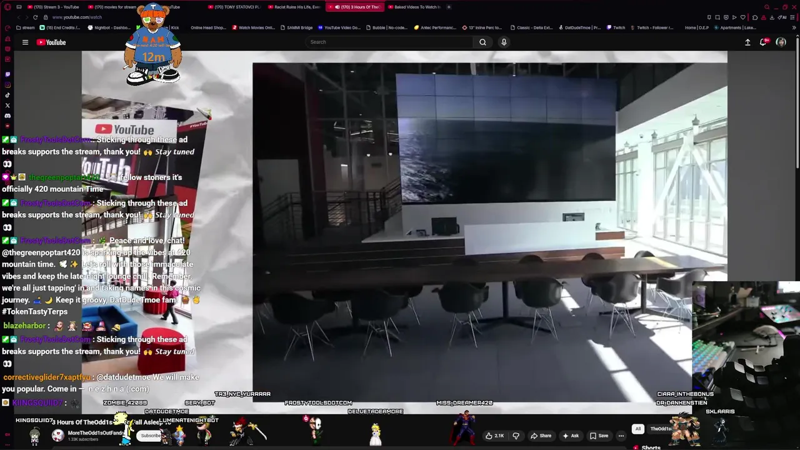Subscribe to the MoreTheOdd1sOutFandom channel
800x450 pixels.
[150, 436]
